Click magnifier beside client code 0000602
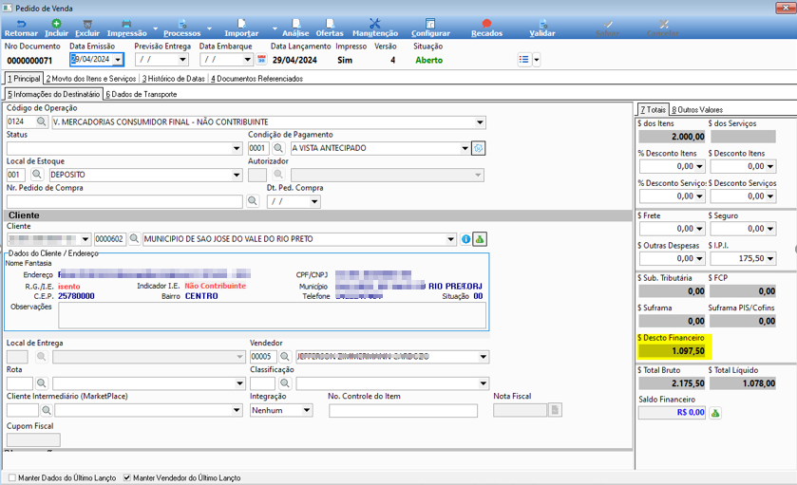 point(134,238)
